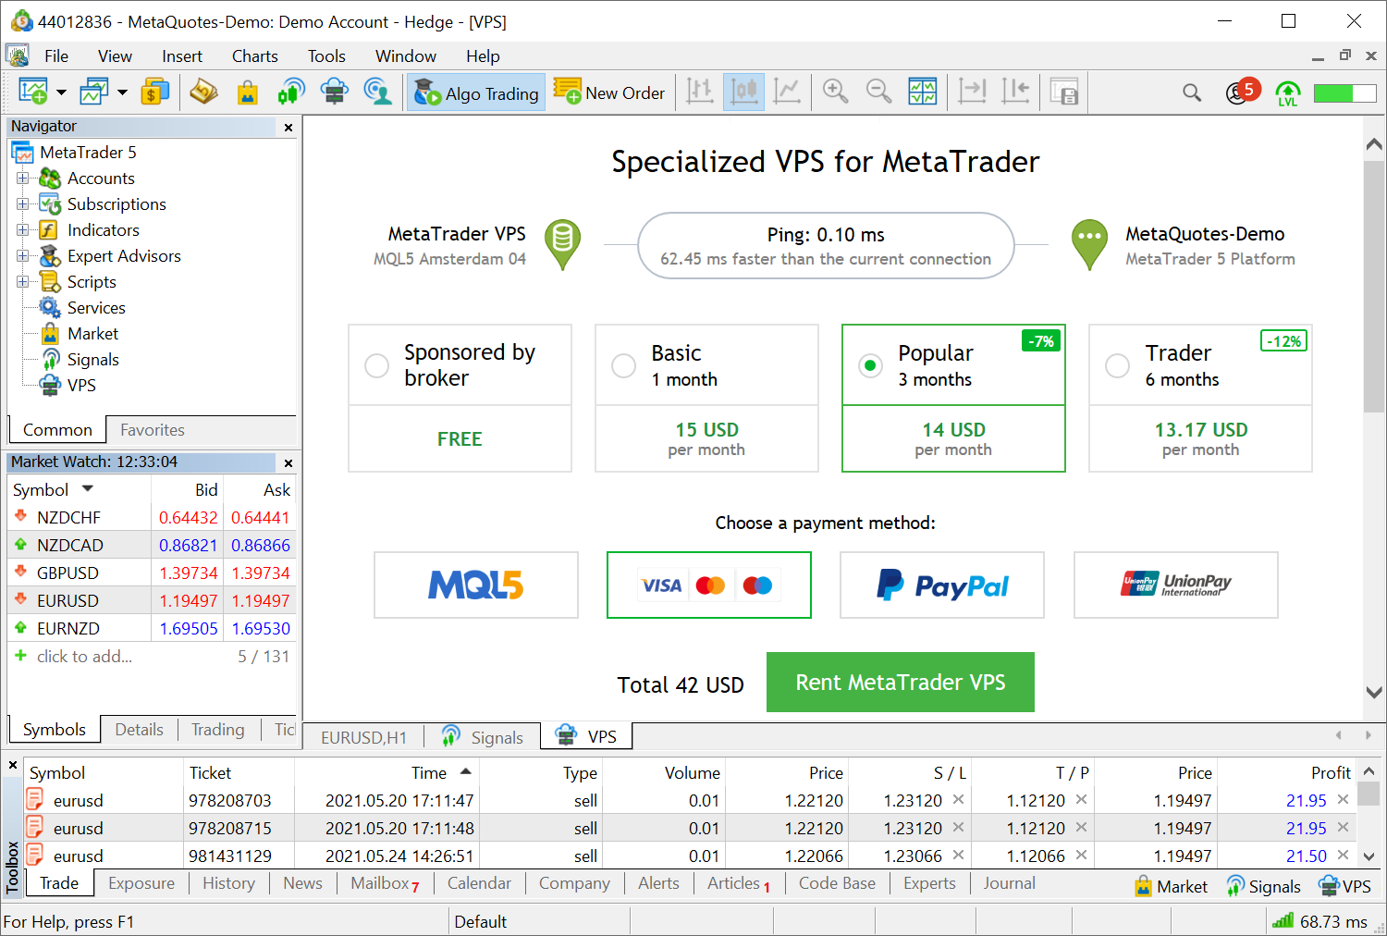Click the Rent MetaTrader VPS button

(900, 683)
